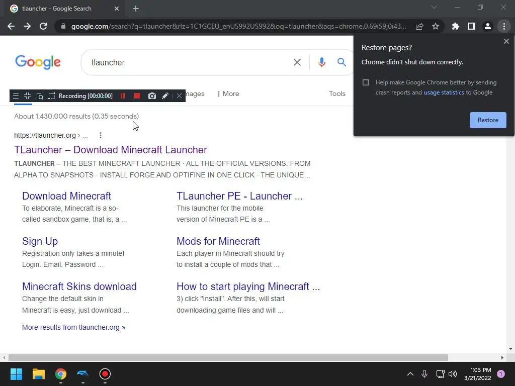Open How to start playing Minecraft link
Screen dimensions: 515x386
pyautogui.click(x=248, y=286)
